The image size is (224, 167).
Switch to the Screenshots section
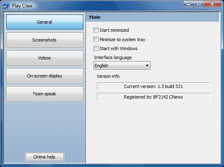pos(45,40)
